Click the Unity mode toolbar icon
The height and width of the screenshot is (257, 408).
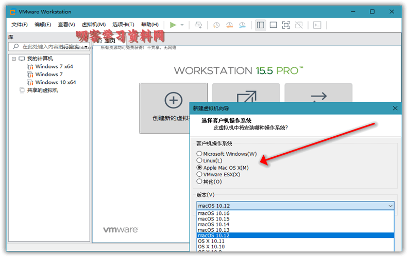299,25
